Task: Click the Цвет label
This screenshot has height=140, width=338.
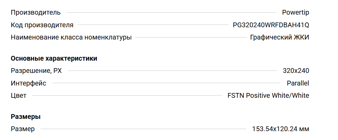Action: (x=18, y=95)
